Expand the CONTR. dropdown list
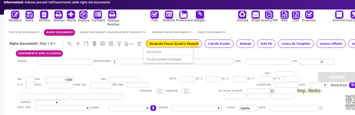The image size is (355, 115). click(196, 108)
